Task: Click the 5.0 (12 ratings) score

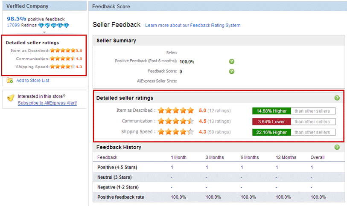Action: (x=215, y=110)
